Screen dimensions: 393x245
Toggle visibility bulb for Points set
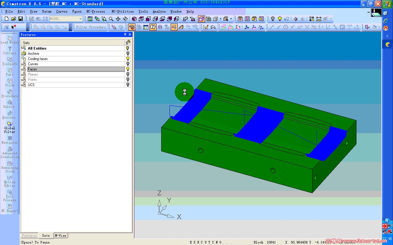pyautogui.click(x=128, y=80)
